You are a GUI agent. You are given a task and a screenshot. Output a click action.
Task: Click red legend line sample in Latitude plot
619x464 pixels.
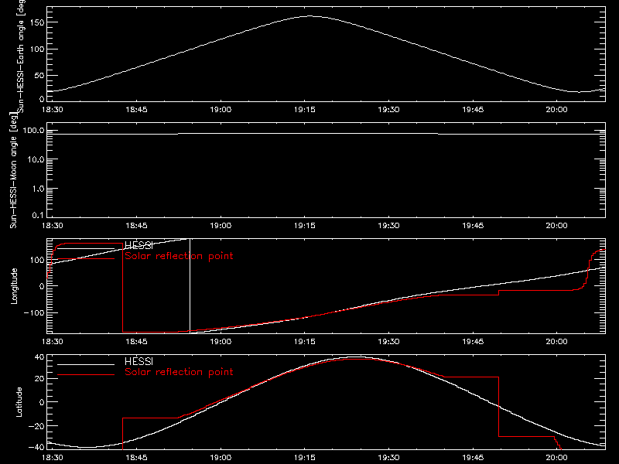coord(86,374)
